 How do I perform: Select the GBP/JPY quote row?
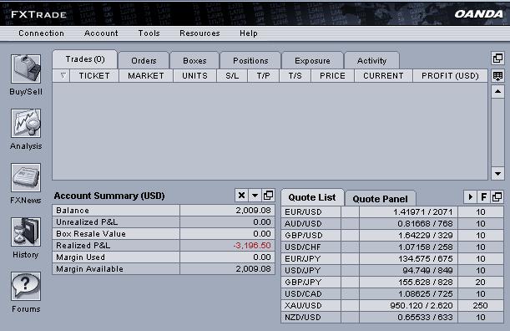click(392, 283)
